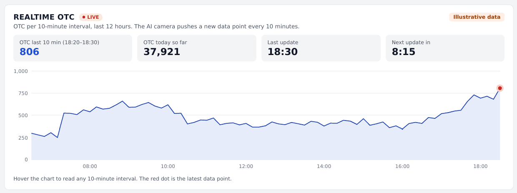Click the 250 y-axis label
The width and height of the screenshot is (517, 193).
(x=23, y=138)
